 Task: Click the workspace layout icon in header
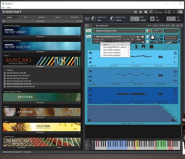pyautogui.click(x=146, y=12)
